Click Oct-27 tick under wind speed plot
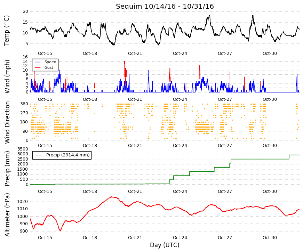 pos(225,99)
